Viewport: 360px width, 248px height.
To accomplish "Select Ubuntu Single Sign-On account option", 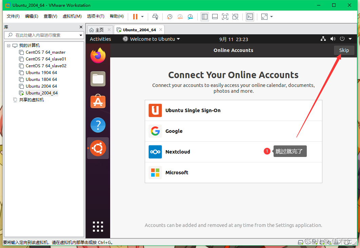I will click(x=233, y=110).
